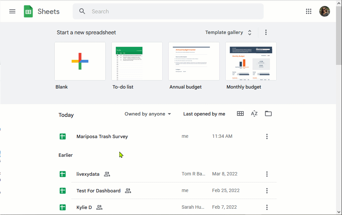Open the account profile avatar

tap(325, 11)
